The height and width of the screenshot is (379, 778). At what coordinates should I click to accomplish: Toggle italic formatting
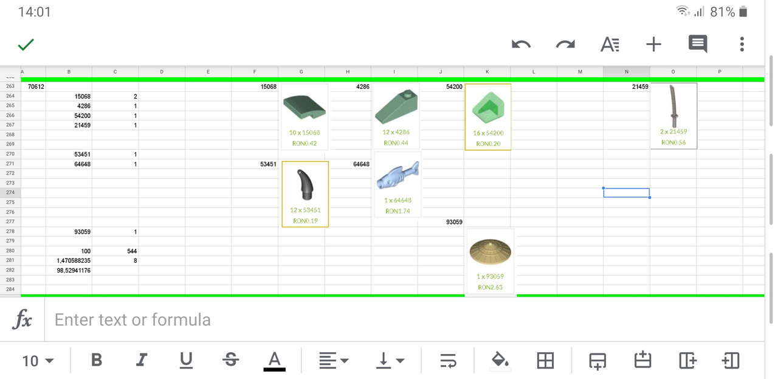pos(142,360)
